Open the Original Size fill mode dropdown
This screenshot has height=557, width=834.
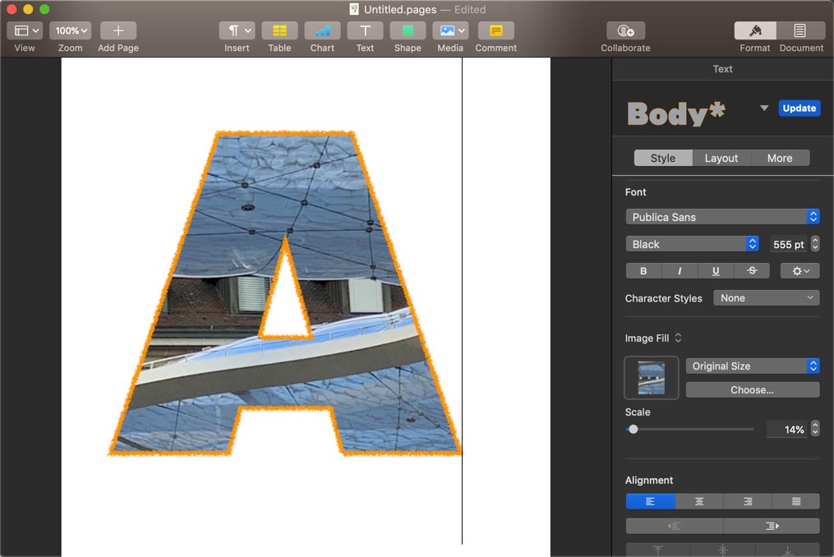click(753, 366)
